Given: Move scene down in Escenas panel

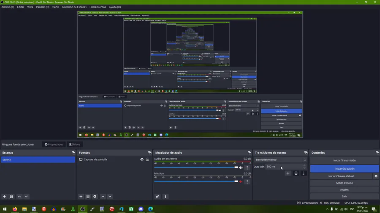Looking at the screenshot, I should [27, 196].
